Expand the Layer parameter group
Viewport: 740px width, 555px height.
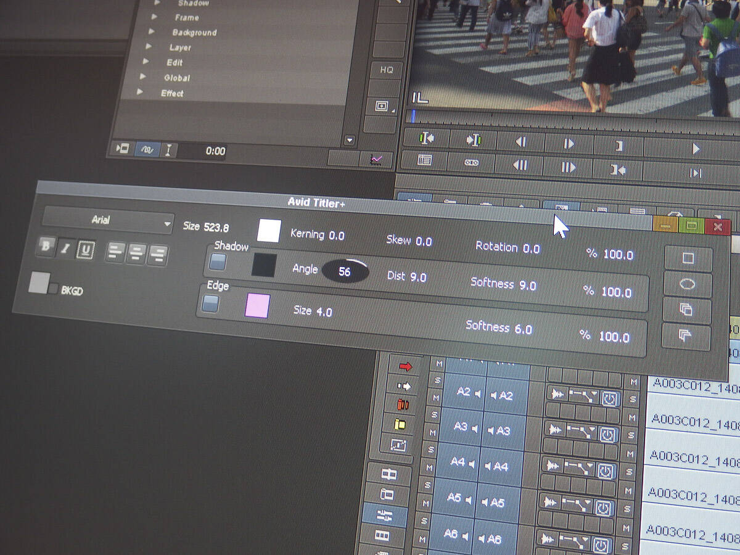149,46
